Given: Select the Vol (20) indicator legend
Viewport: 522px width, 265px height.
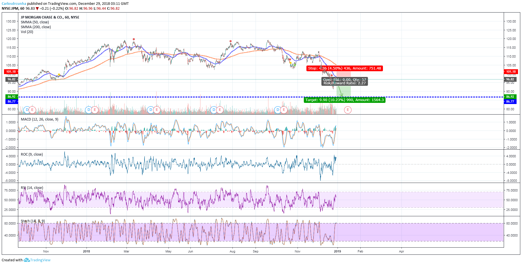Looking at the screenshot, I should [27, 32].
